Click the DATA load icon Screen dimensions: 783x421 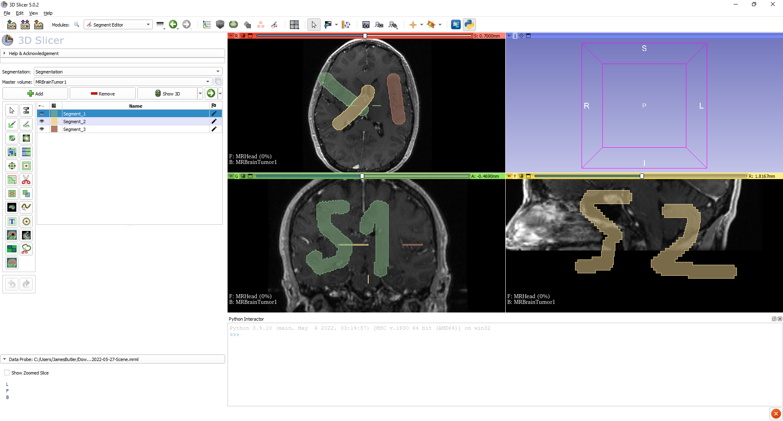pyautogui.click(x=11, y=25)
